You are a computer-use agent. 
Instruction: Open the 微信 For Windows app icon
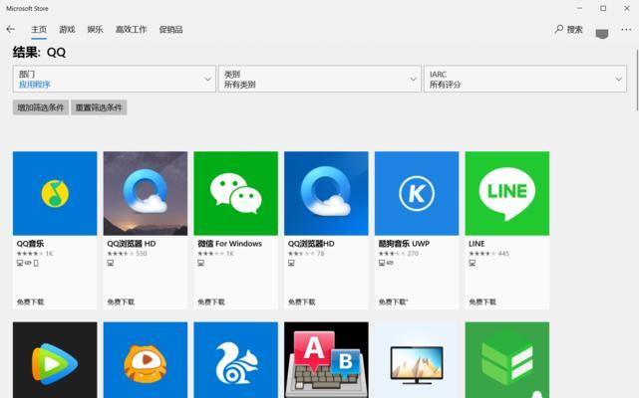(236, 193)
